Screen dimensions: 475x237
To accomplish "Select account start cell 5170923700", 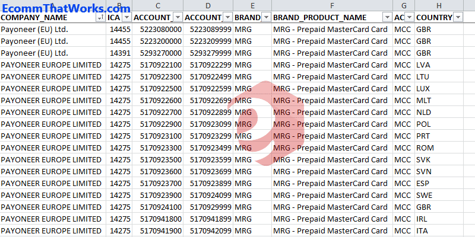I will 158,183.
